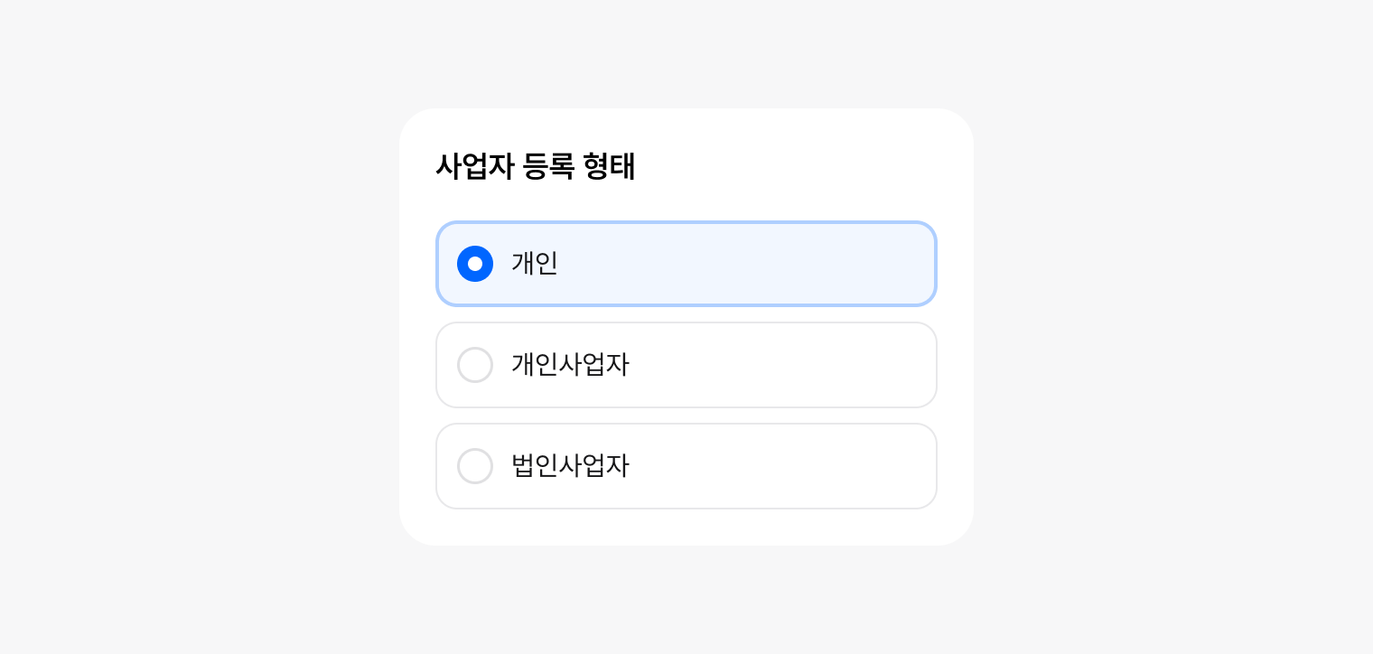Click the word 형태 in the heading
Screen dimensions: 1373x654
tap(609, 166)
